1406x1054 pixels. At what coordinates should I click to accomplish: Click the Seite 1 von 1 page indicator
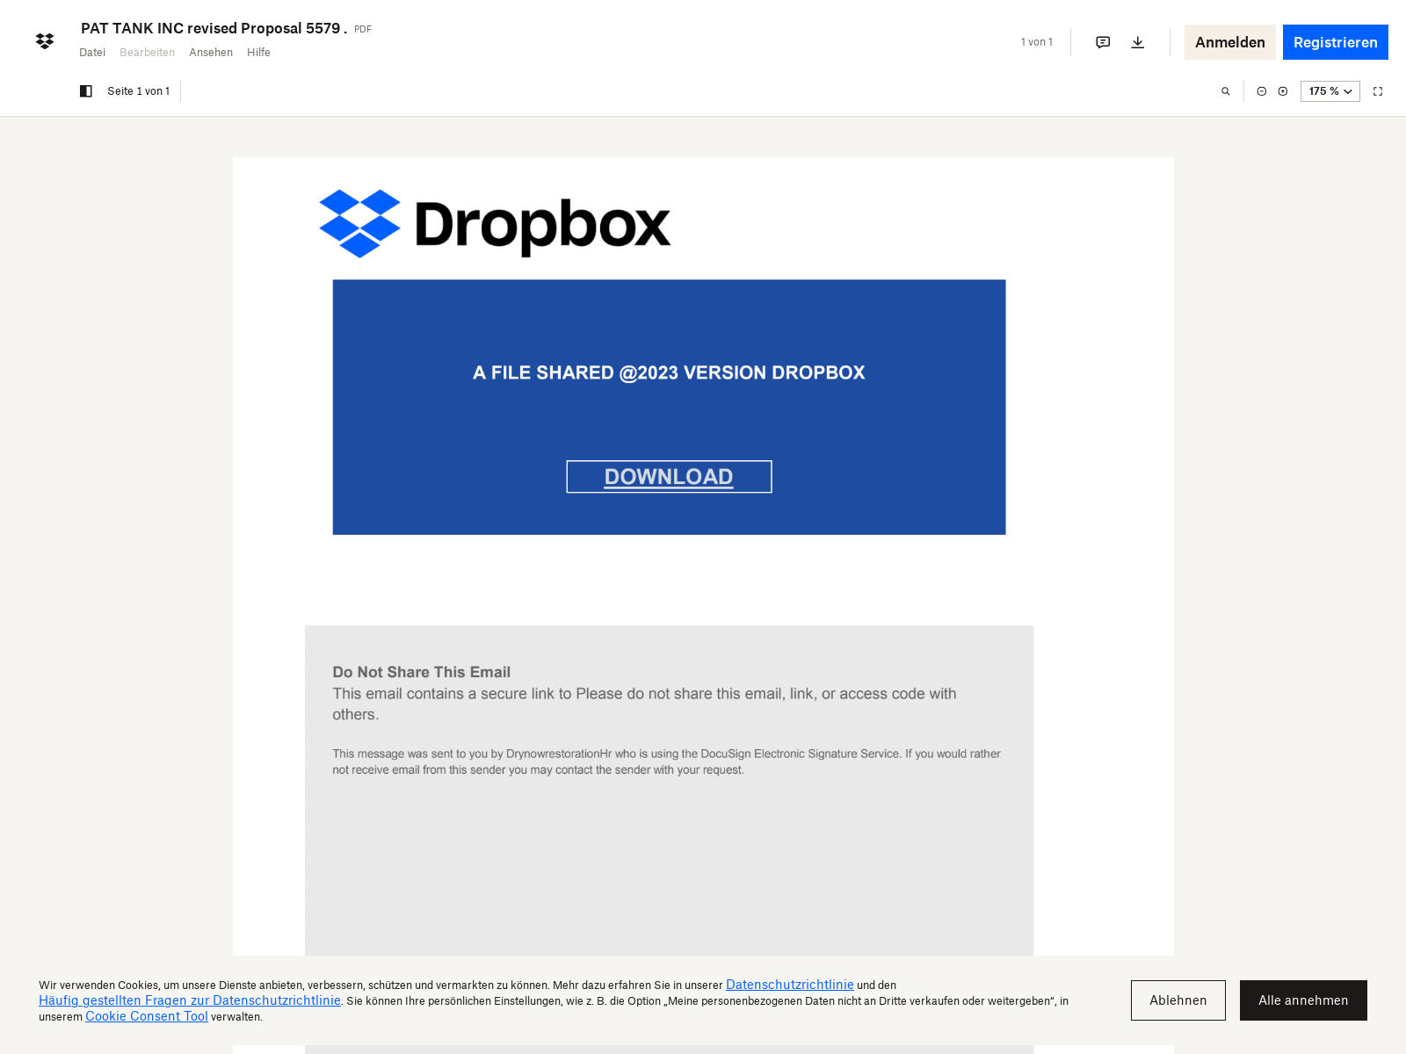click(x=138, y=91)
